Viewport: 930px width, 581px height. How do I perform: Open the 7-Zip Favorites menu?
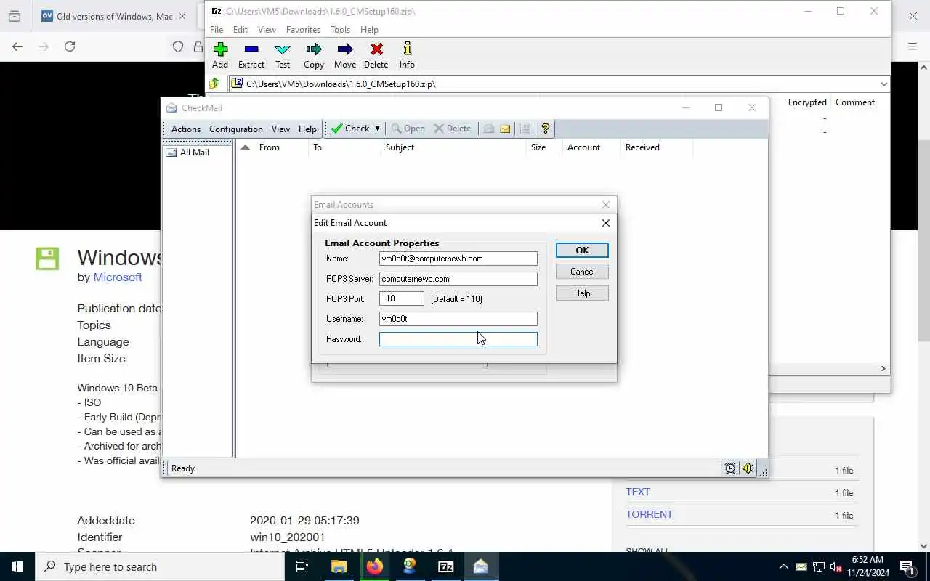click(303, 30)
